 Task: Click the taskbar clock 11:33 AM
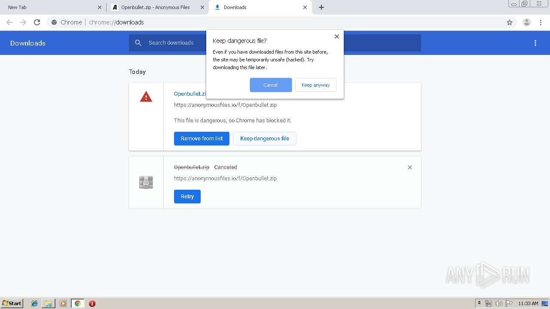click(528, 303)
